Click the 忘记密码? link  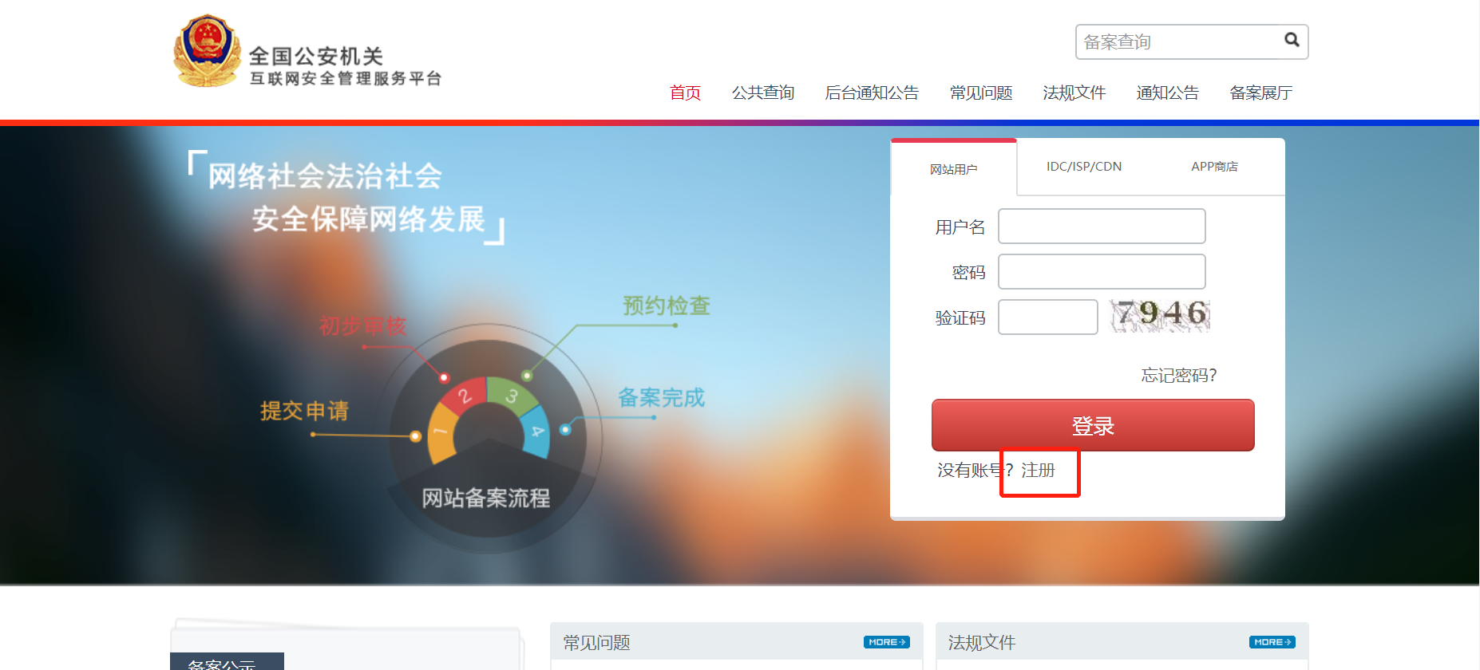click(x=1179, y=375)
